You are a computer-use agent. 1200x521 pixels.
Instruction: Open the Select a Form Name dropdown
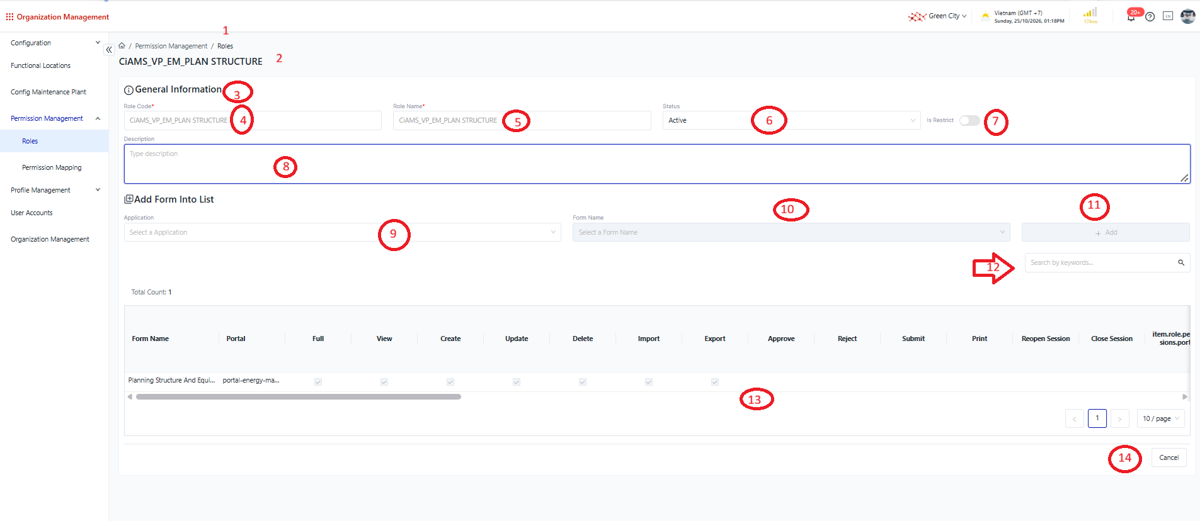791,232
